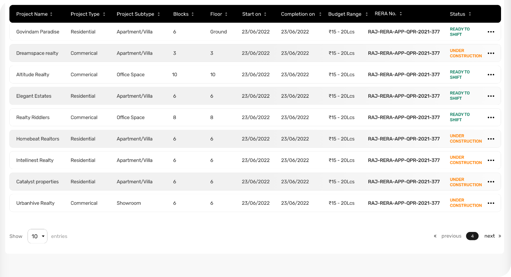Screen dimensions: 511x277
Task: Click READY TO SHIFT status for Govindam Paradise
Action: click(460, 32)
